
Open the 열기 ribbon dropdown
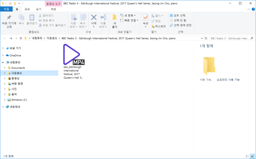coord(157,16)
